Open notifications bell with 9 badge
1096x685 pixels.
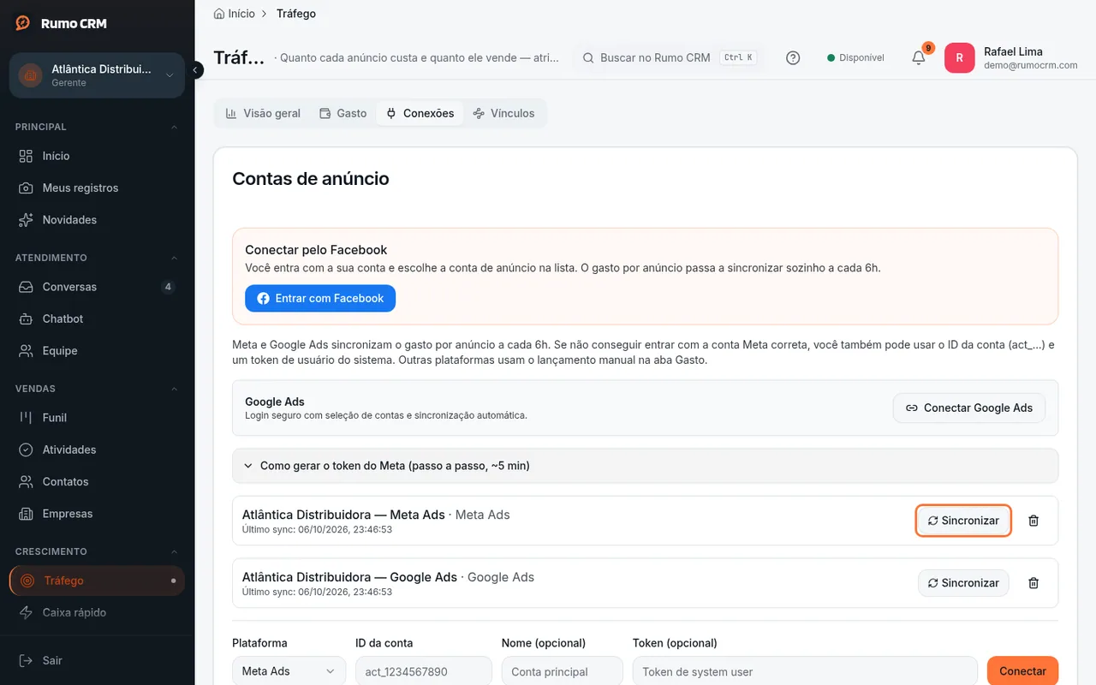(x=919, y=57)
